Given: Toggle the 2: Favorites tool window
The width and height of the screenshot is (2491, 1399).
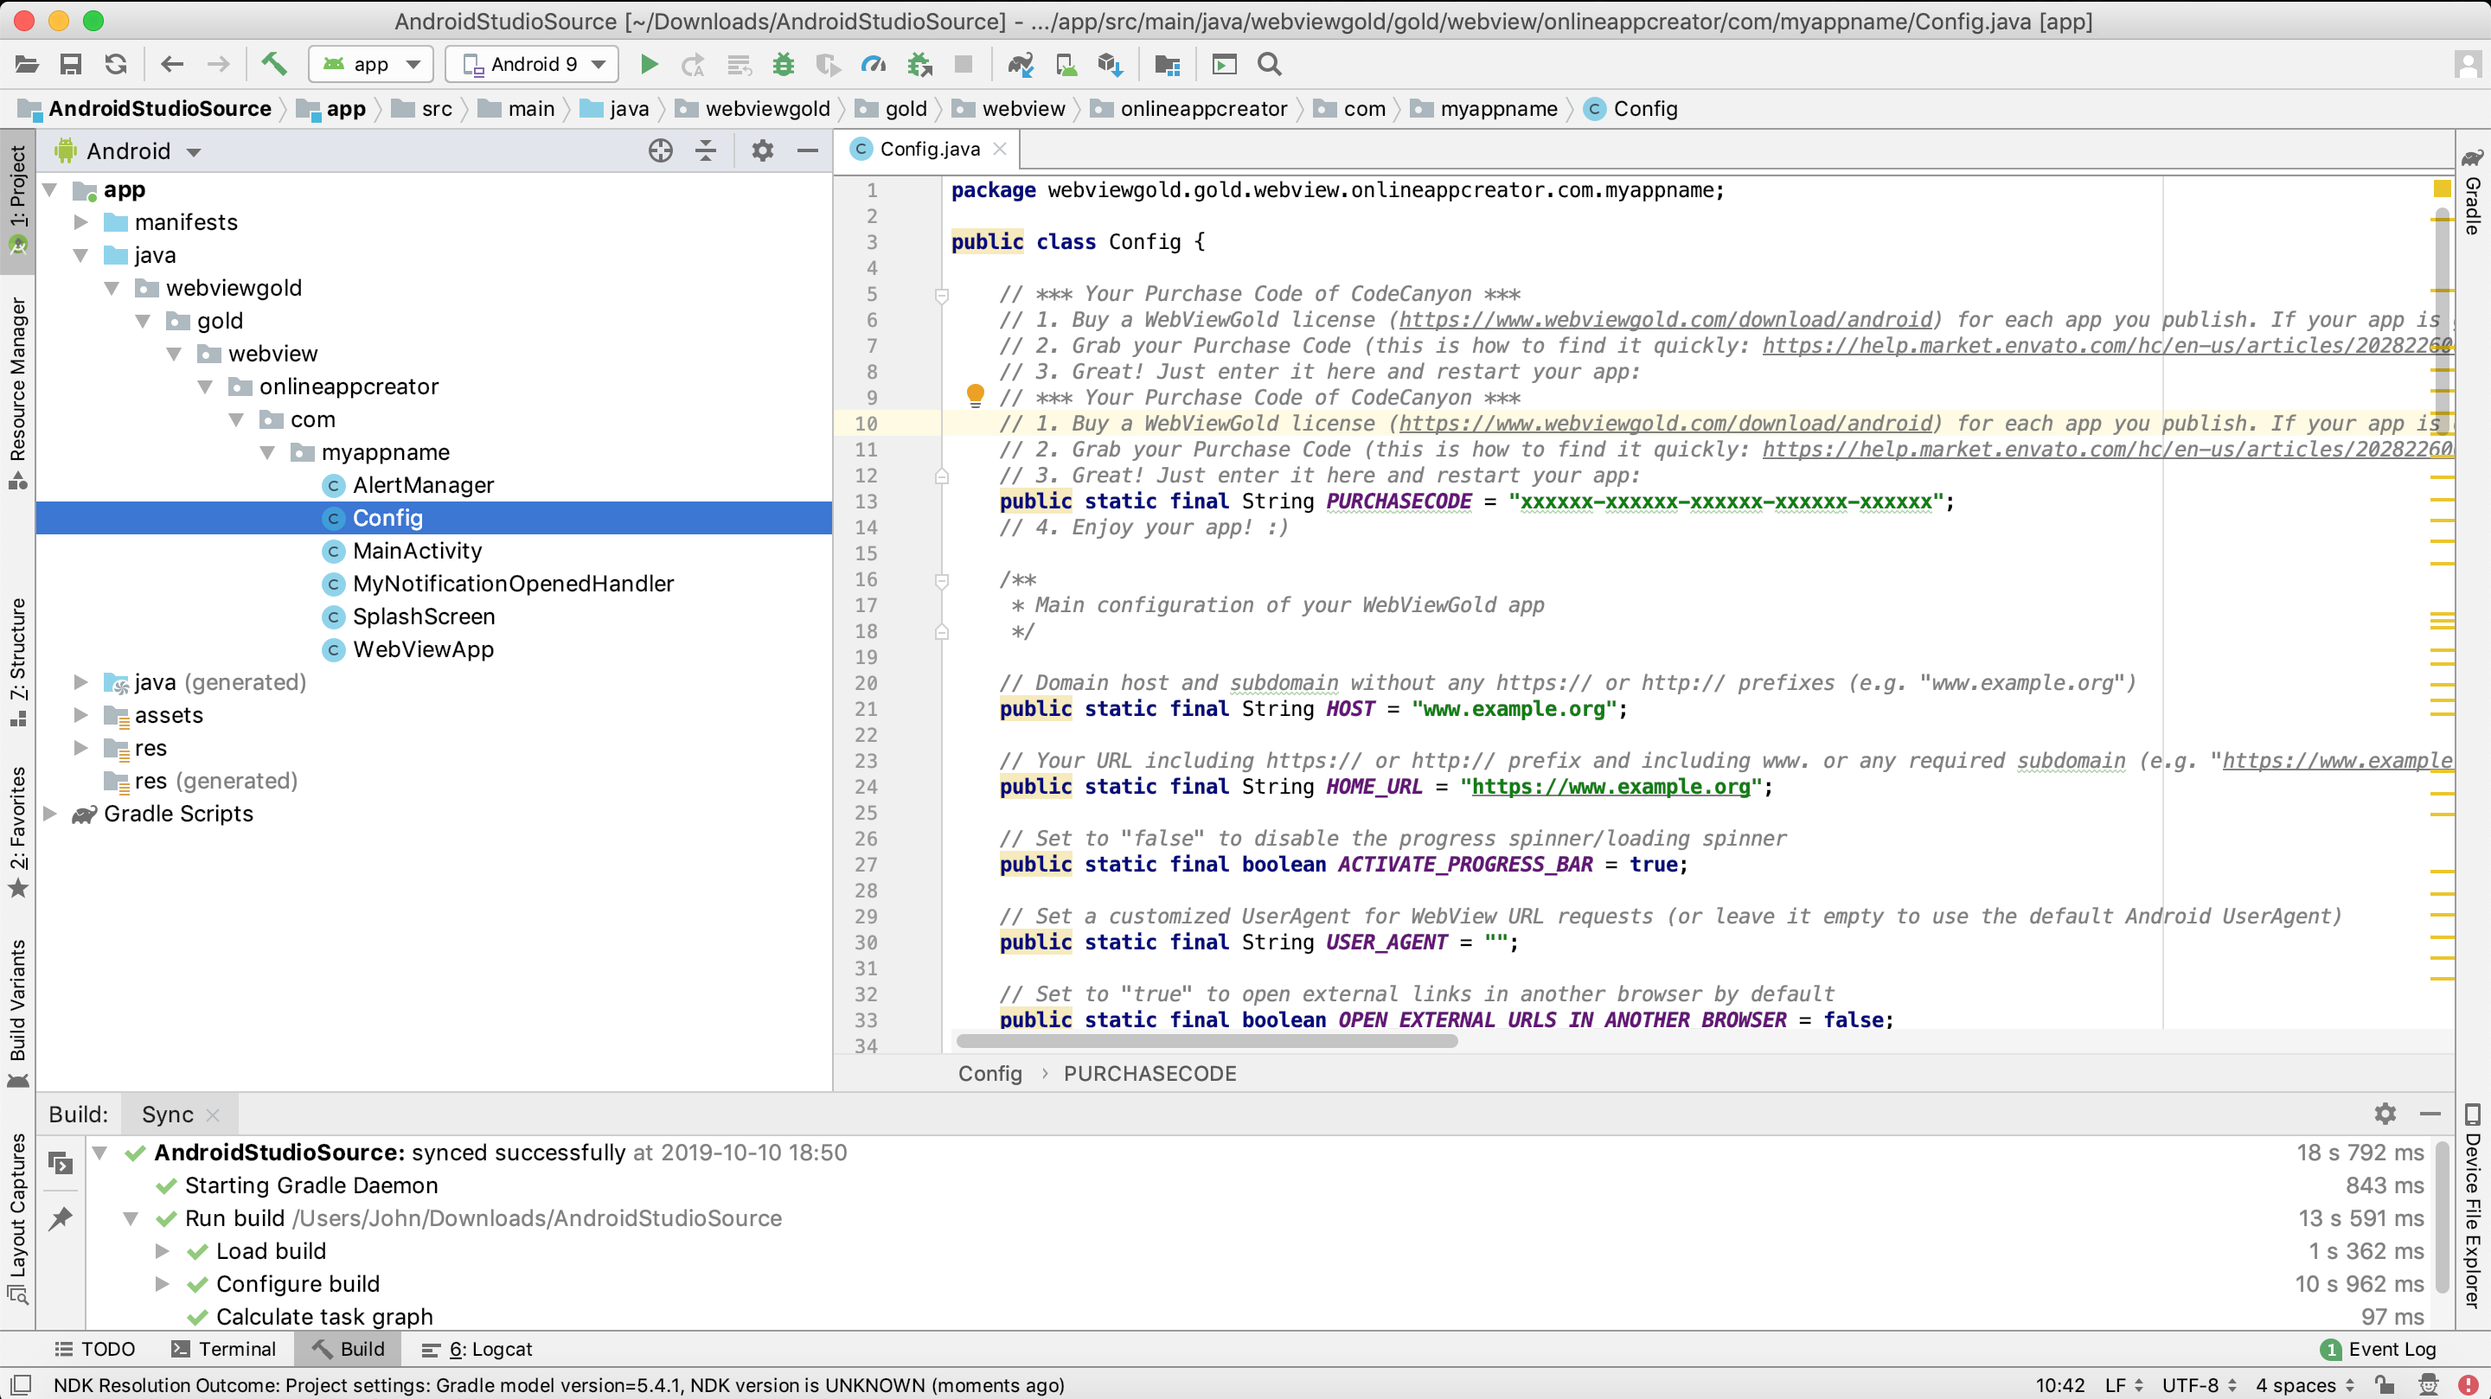Looking at the screenshot, I should (17, 833).
